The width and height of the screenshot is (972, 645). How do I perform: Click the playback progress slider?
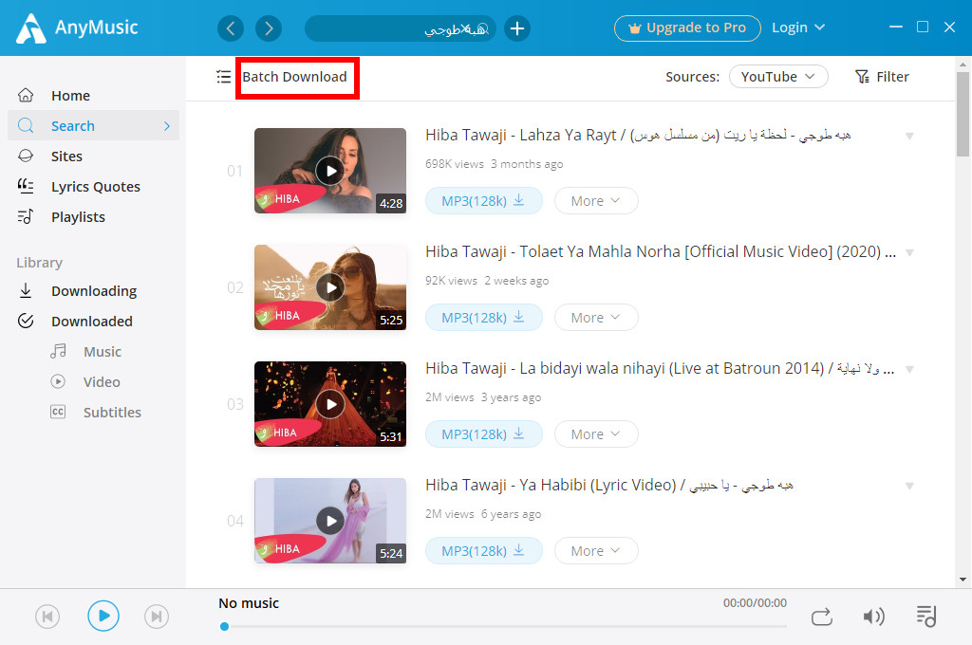tap(503, 626)
